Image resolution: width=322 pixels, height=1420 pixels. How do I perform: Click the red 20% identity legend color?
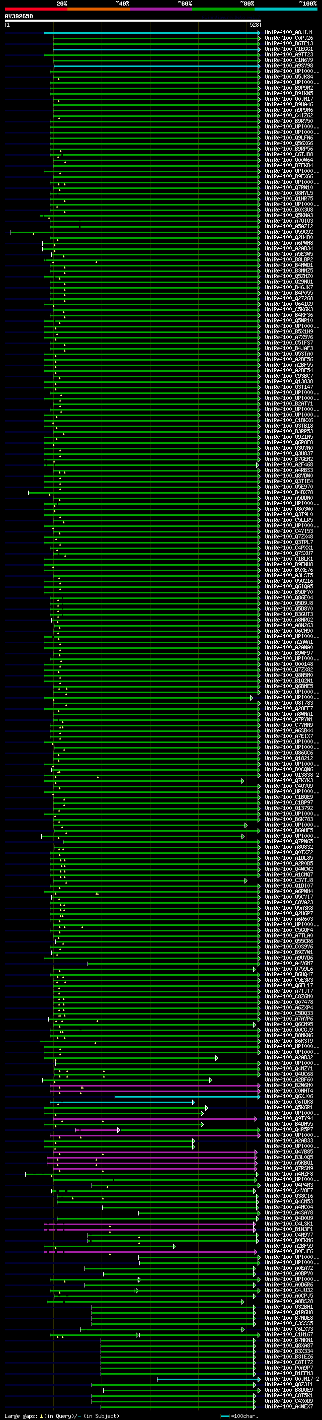36,9
